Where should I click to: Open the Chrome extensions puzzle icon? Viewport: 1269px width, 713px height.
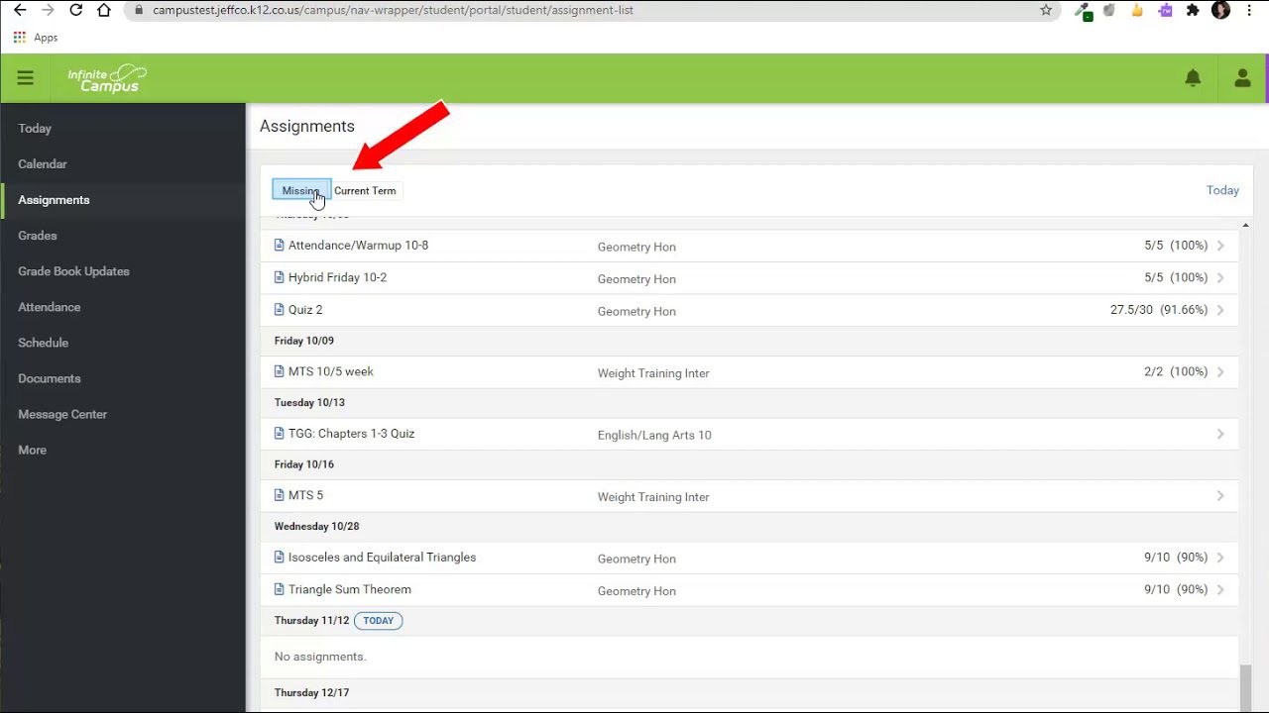click(x=1193, y=10)
